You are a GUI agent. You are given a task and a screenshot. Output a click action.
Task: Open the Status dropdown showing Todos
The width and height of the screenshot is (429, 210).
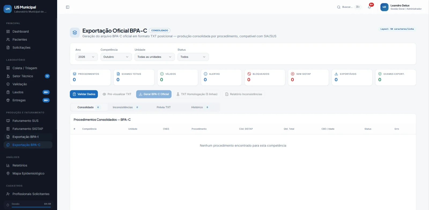click(193, 57)
